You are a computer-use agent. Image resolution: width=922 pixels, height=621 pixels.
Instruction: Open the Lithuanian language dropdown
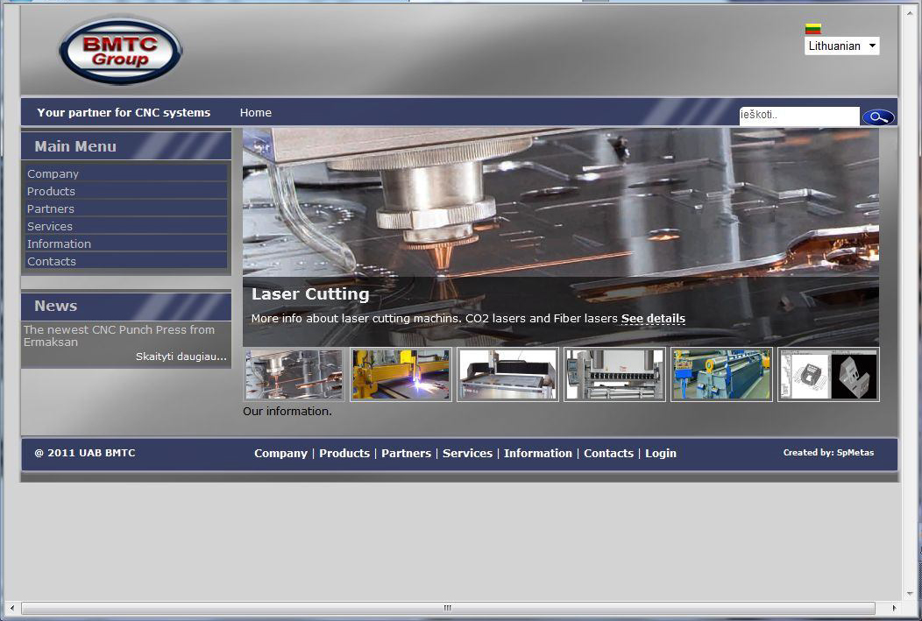841,46
